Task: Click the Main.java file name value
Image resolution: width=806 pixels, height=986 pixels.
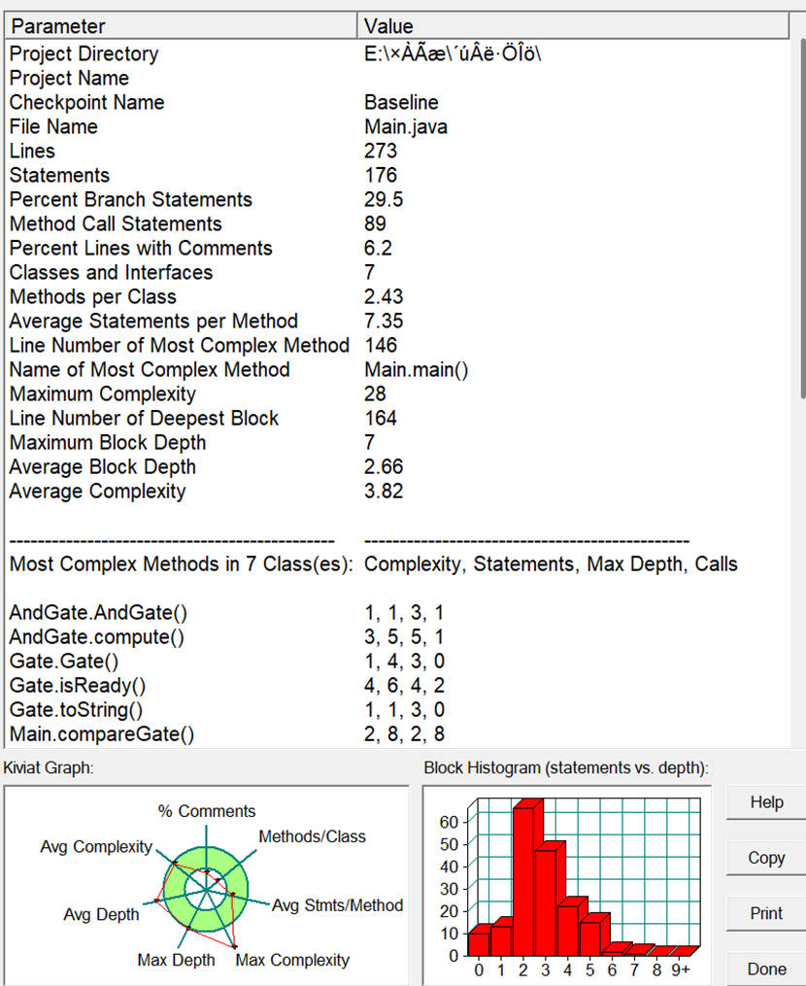Action: (406, 127)
